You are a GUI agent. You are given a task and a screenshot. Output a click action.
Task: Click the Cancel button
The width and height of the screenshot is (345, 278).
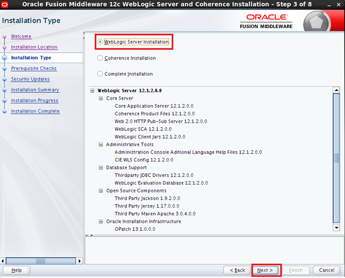327,270
